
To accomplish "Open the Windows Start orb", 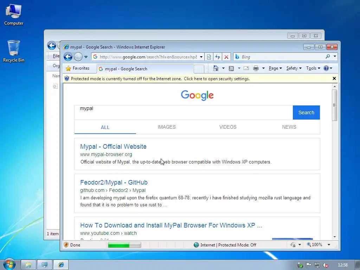I will (x=9, y=264).
